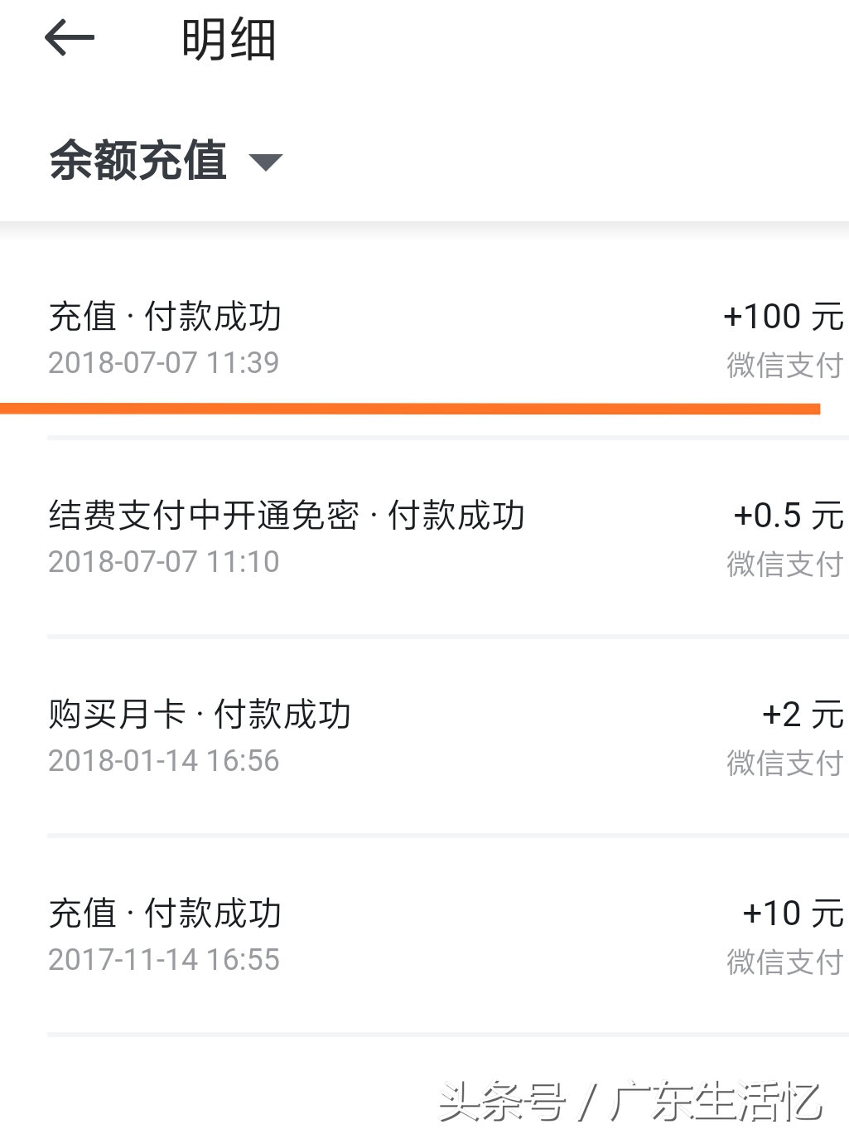Tap the 结费支付中开通免密·付款成功 entry
This screenshot has height=1139, width=849.
coord(287,514)
